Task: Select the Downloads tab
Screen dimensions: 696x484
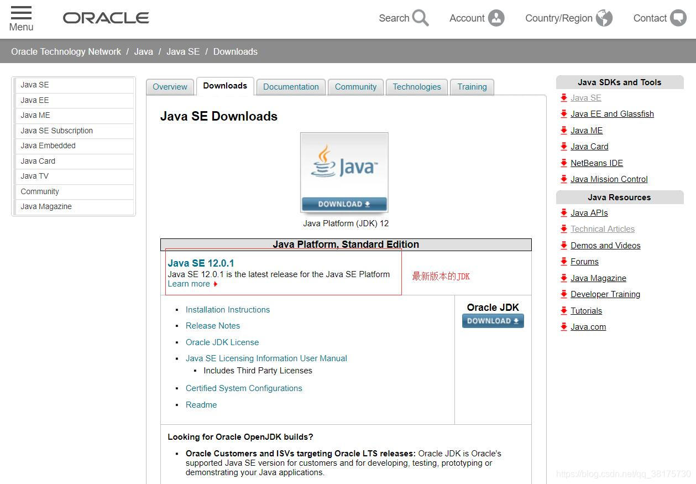Action: [x=225, y=86]
